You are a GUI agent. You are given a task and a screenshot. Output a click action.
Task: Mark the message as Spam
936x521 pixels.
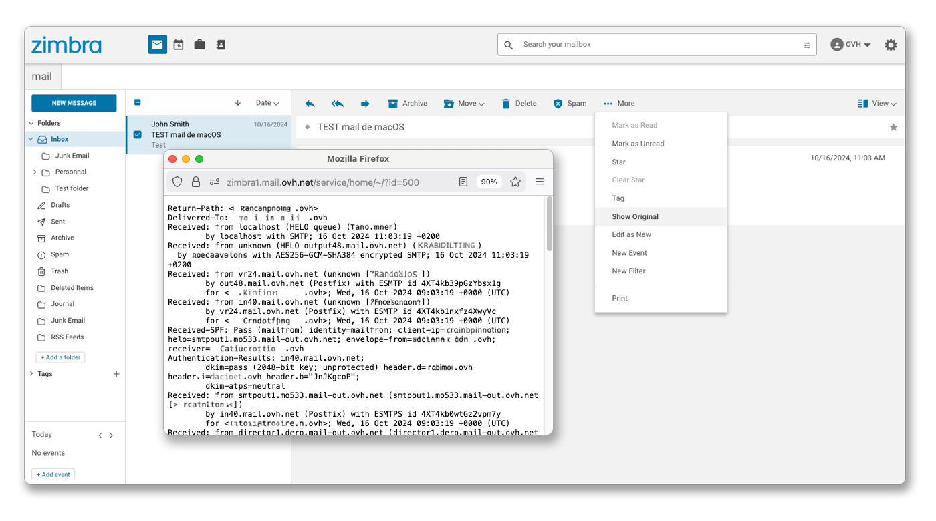[x=570, y=103]
